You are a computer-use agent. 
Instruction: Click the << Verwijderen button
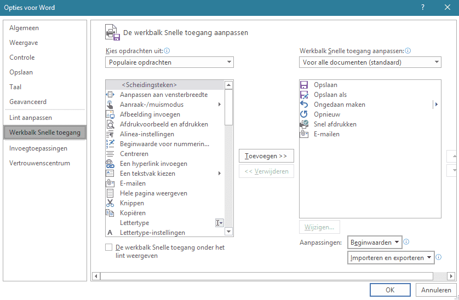coord(266,171)
